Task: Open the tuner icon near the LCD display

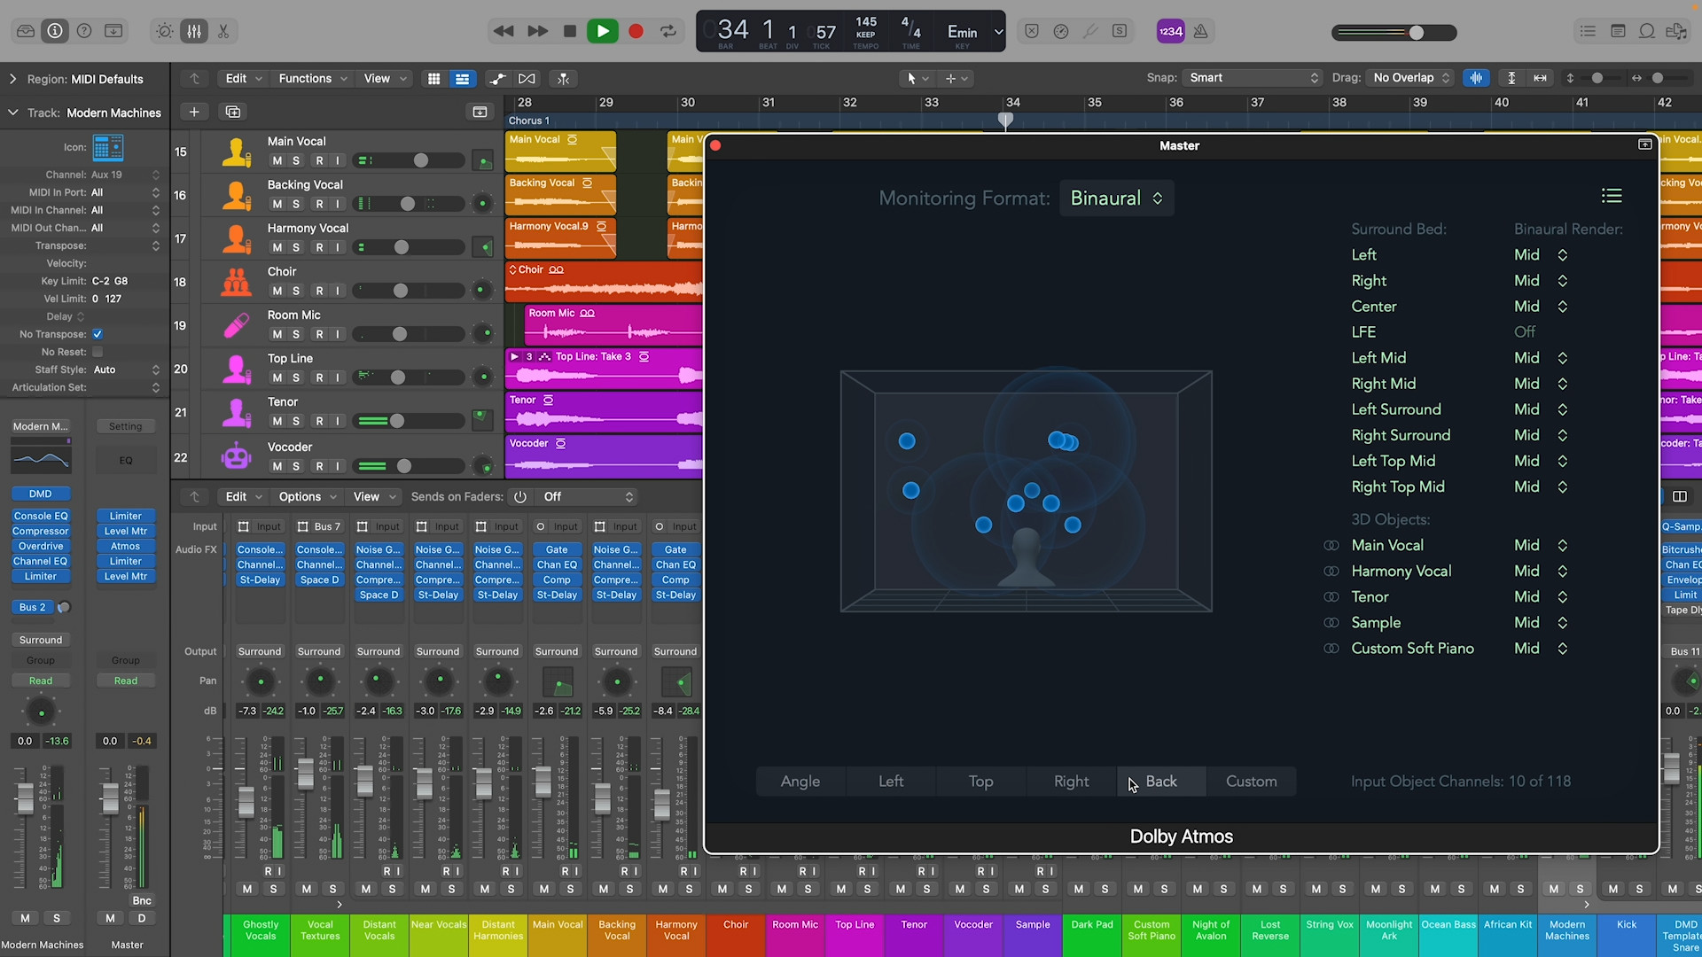Action: [x=1091, y=31]
